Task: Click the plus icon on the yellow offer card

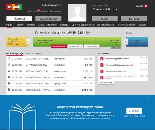Action: click(x=28, y=42)
